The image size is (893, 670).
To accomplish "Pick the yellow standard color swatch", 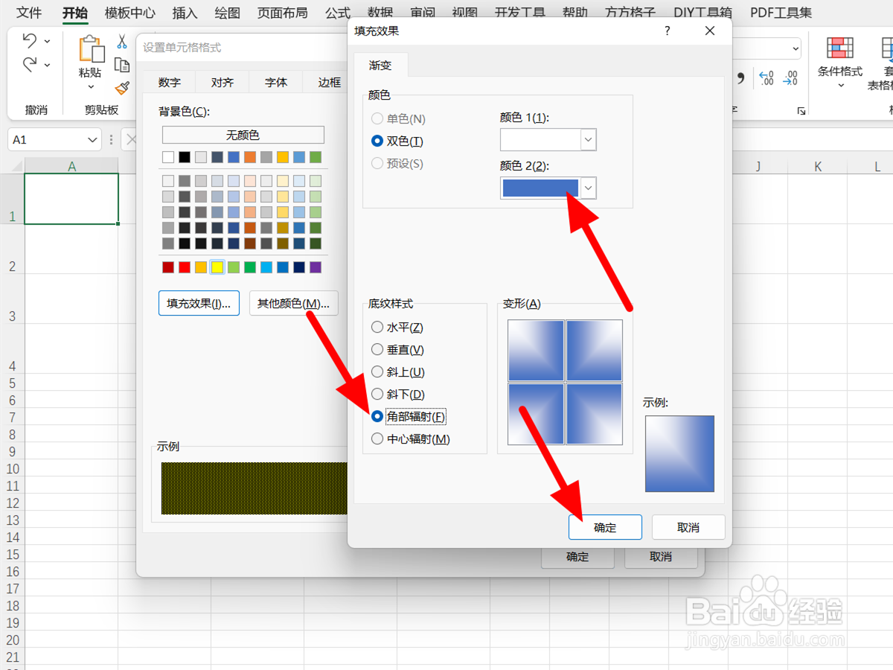I will [x=217, y=267].
